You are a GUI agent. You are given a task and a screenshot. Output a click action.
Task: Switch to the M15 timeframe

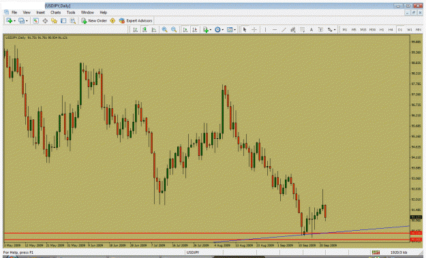point(363,30)
